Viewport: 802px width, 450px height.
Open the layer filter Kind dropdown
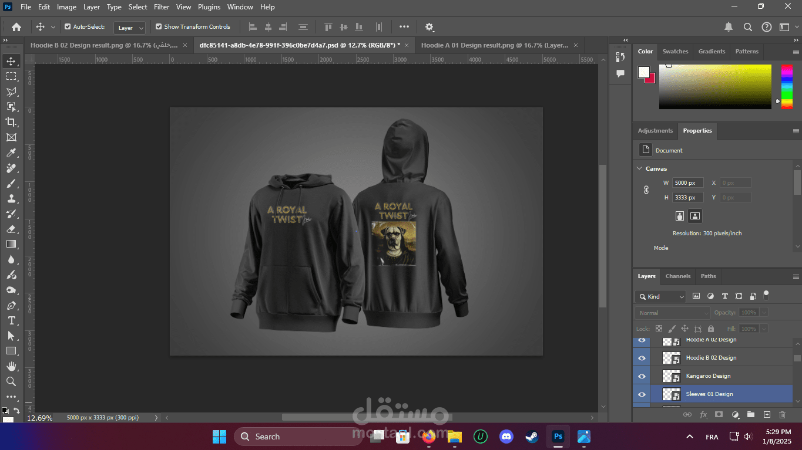(660, 296)
